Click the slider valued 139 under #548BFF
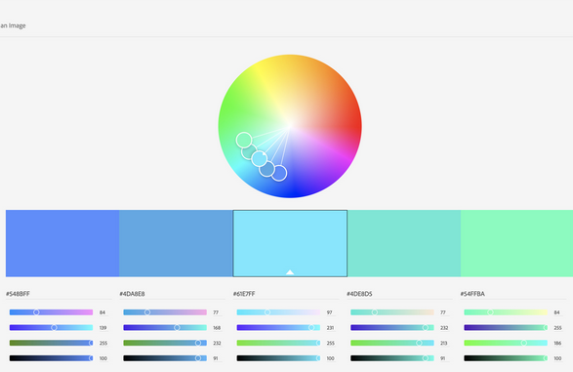This screenshot has width=573, height=372. click(x=51, y=328)
